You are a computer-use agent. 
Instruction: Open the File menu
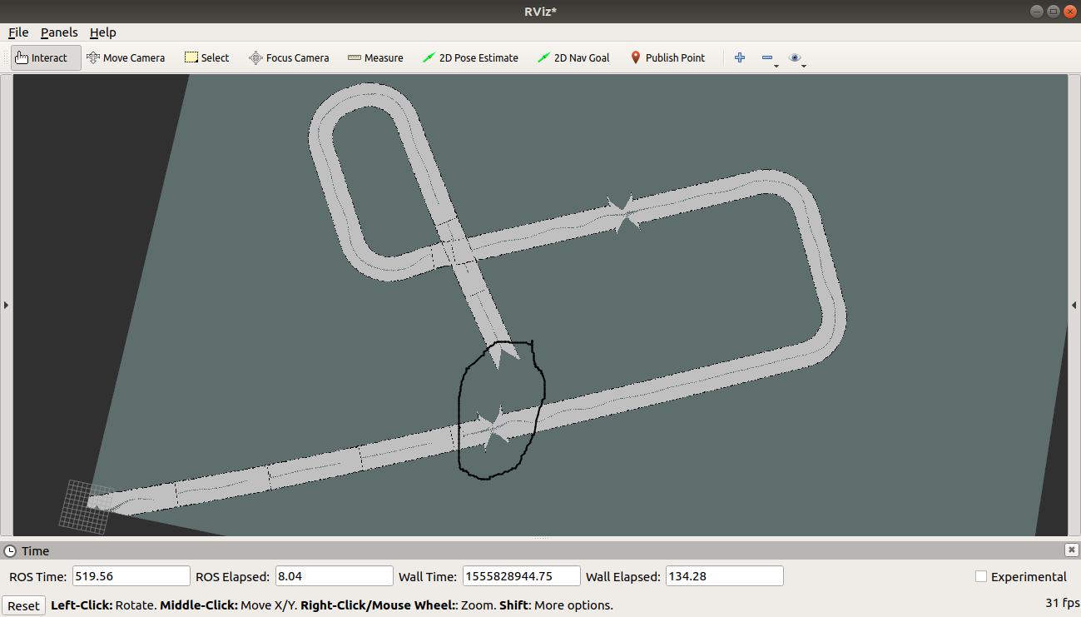[x=18, y=32]
